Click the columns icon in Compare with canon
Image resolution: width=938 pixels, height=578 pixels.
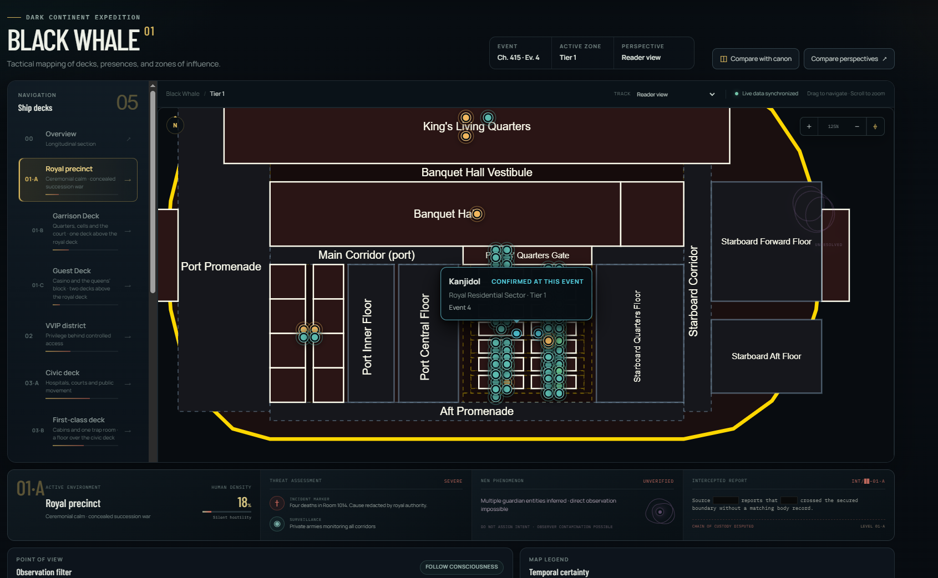[723, 59]
